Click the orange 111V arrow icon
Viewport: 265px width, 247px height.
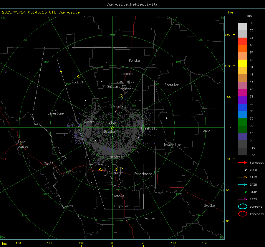(243, 177)
